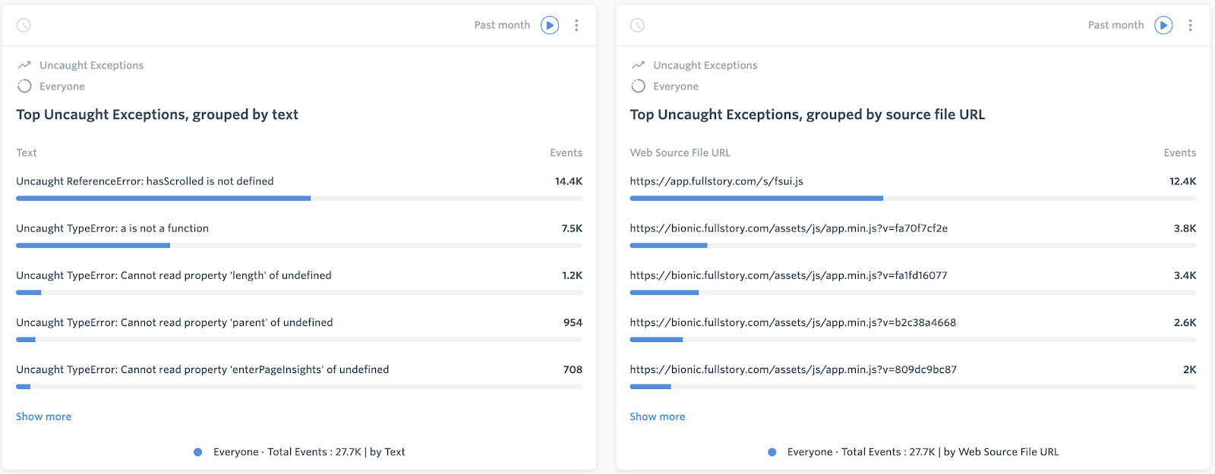Viewport: 1215px width, 474px height.
Task: Open 'Past month' range on left card
Action: (502, 25)
